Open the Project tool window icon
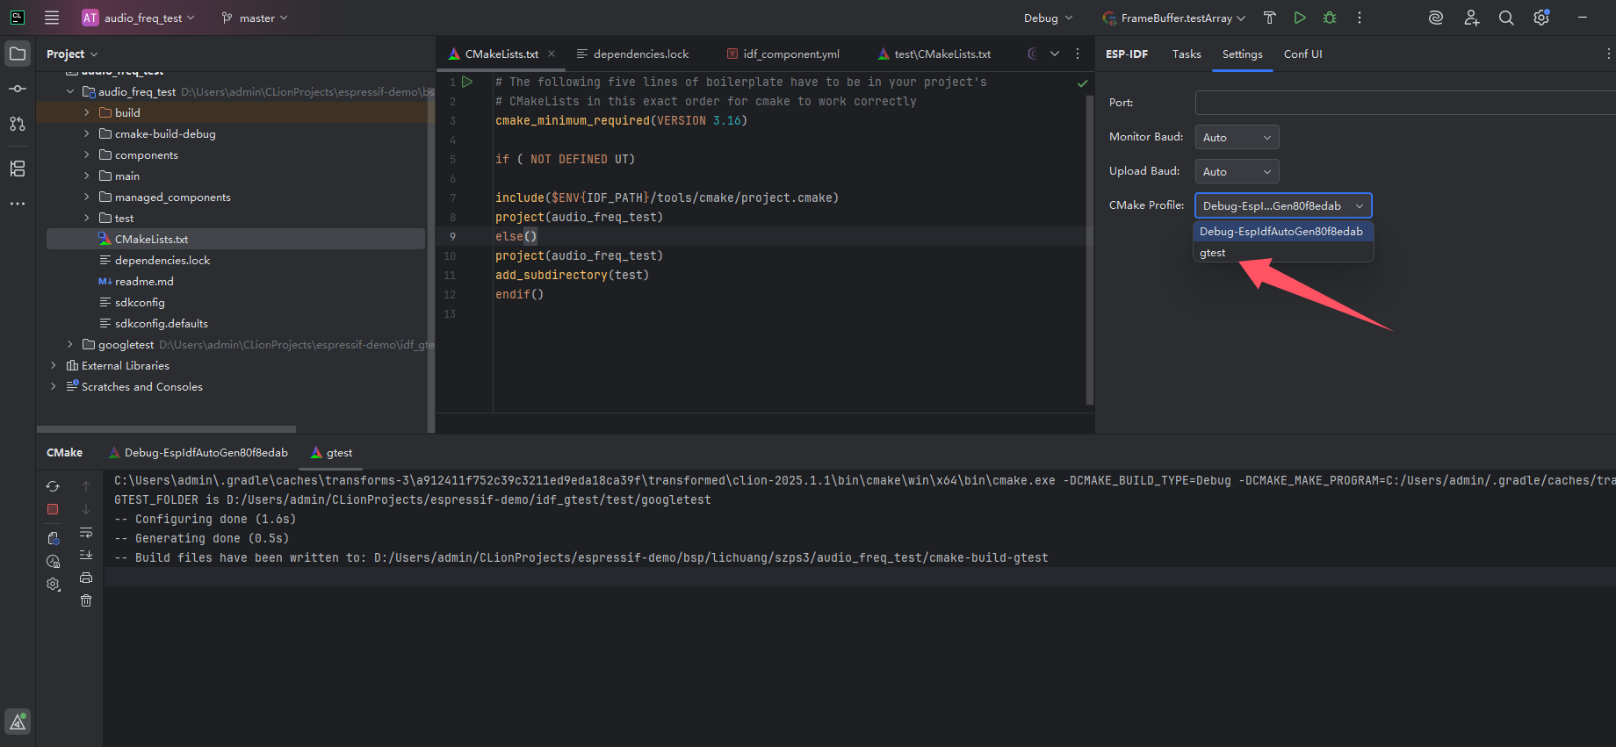The image size is (1616, 747). point(18,54)
